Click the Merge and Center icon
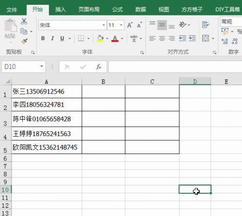This screenshot has height=216, width=242. [x=206, y=38]
